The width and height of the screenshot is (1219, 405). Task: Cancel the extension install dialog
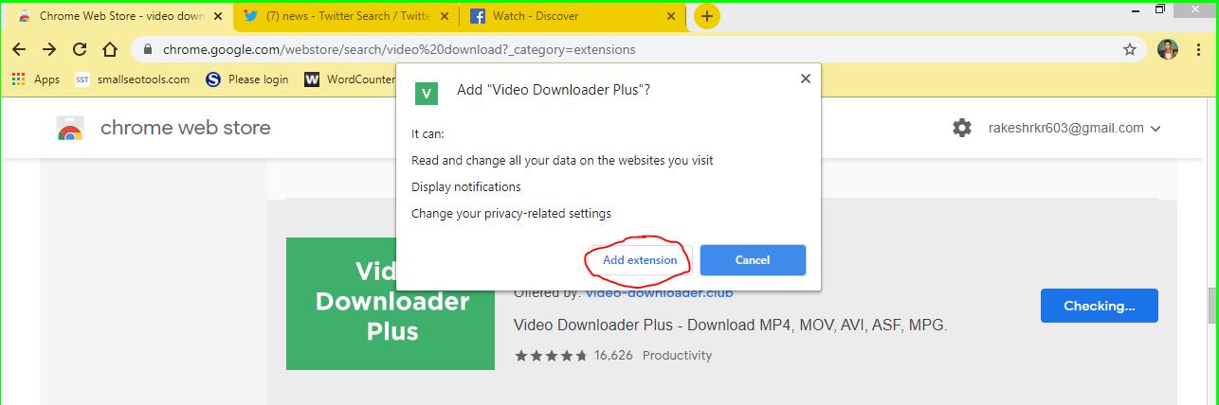(x=753, y=260)
